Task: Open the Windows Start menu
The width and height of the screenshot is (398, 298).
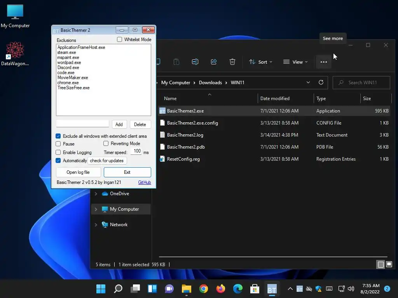Action: [x=101, y=289]
